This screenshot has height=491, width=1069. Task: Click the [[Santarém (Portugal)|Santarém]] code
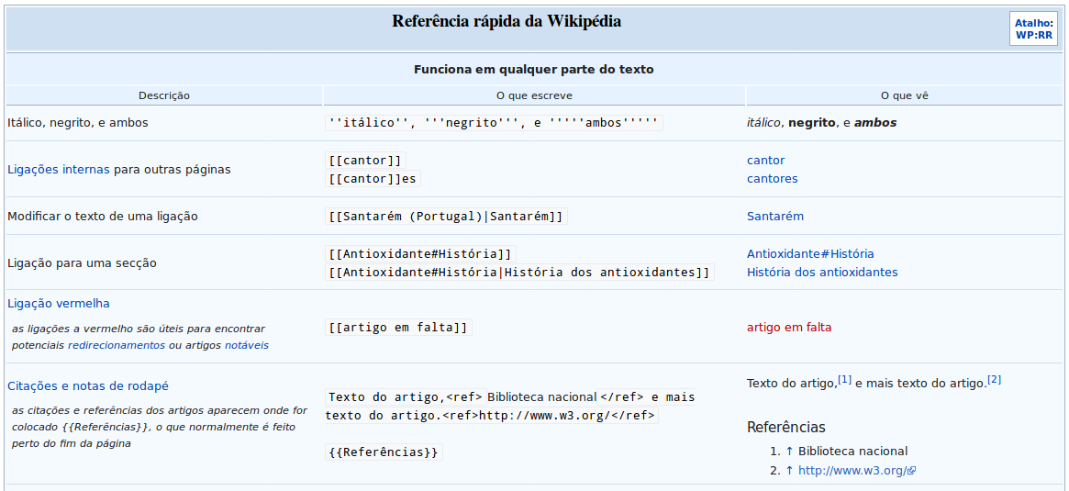446,217
